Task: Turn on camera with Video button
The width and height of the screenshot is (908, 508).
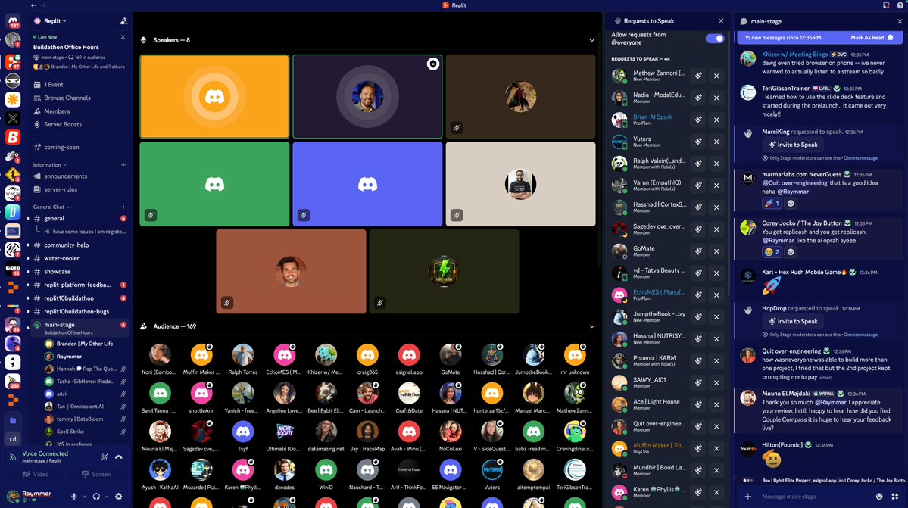Action: coord(36,474)
